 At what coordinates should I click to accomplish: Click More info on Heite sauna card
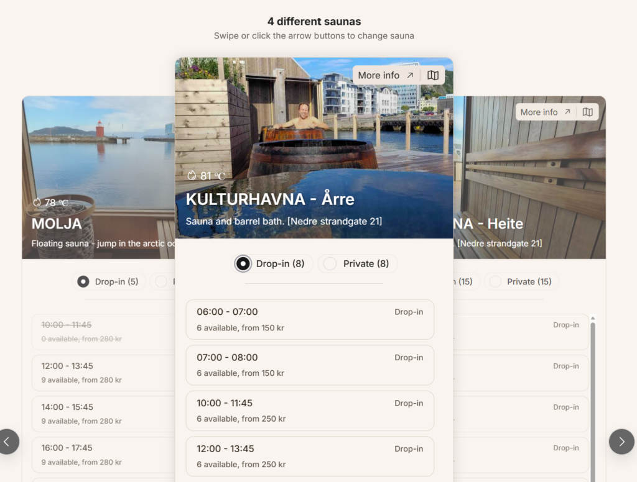coord(546,112)
